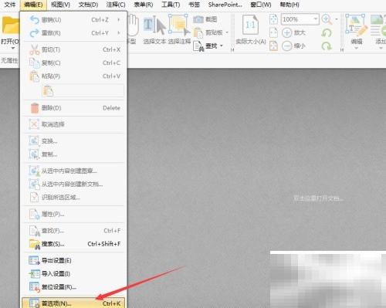
Task: Open the 文件 menu
Action: tap(10, 5)
